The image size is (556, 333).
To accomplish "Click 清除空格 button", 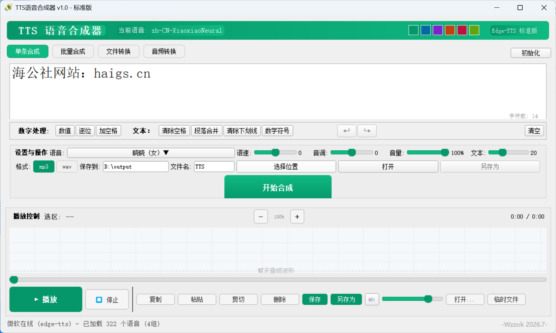I will 174,131.
